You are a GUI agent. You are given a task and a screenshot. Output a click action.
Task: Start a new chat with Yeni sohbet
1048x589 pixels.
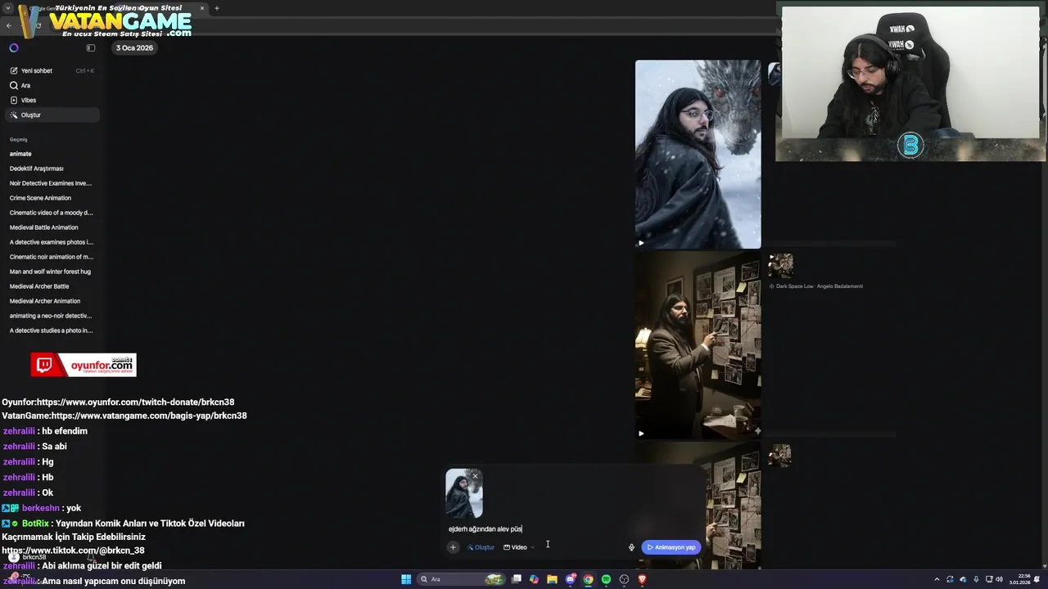[52, 70]
